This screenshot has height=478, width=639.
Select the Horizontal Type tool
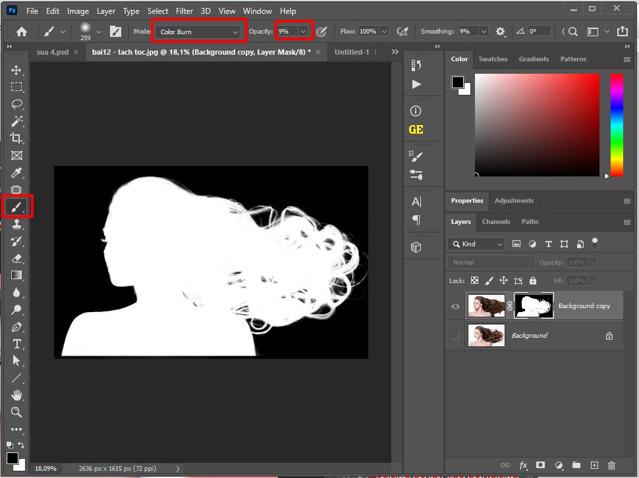[17, 343]
